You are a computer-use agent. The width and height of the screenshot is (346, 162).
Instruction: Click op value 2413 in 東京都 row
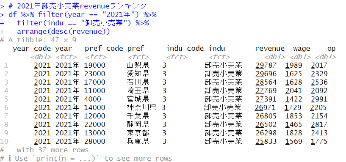319,133
